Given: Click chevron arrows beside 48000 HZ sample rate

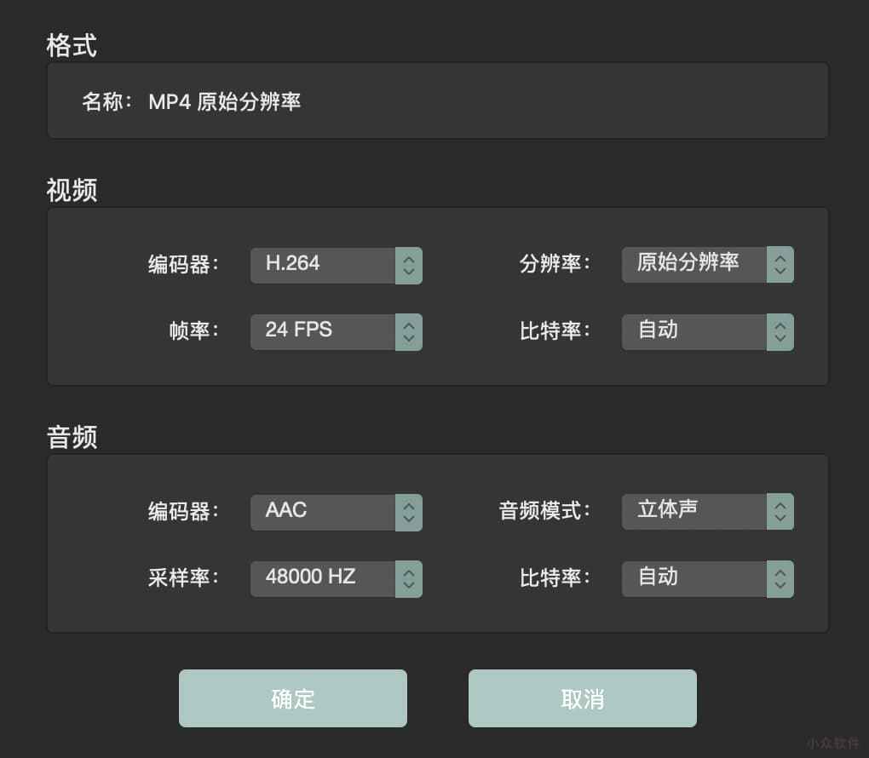Looking at the screenshot, I should (409, 578).
